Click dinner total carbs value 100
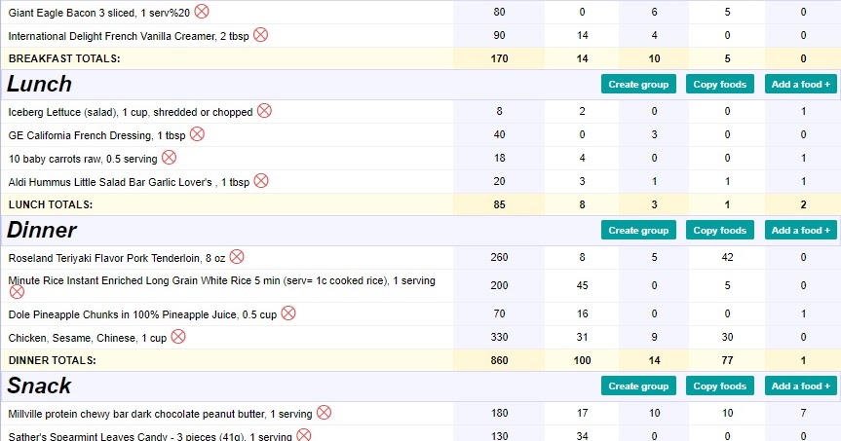The width and height of the screenshot is (841, 441). pyautogui.click(x=582, y=360)
